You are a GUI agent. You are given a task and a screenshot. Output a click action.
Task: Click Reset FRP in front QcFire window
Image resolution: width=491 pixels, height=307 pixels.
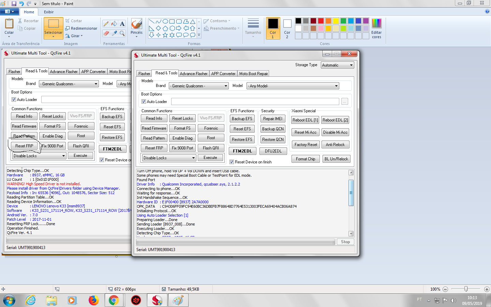(x=154, y=148)
